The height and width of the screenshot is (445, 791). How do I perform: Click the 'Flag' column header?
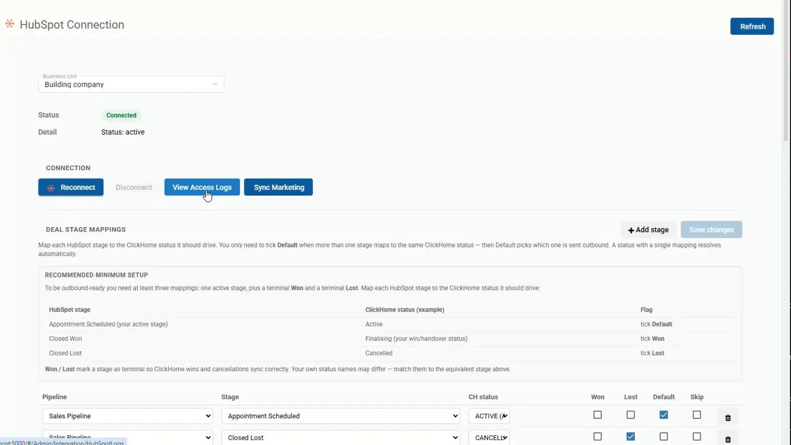tap(646, 310)
